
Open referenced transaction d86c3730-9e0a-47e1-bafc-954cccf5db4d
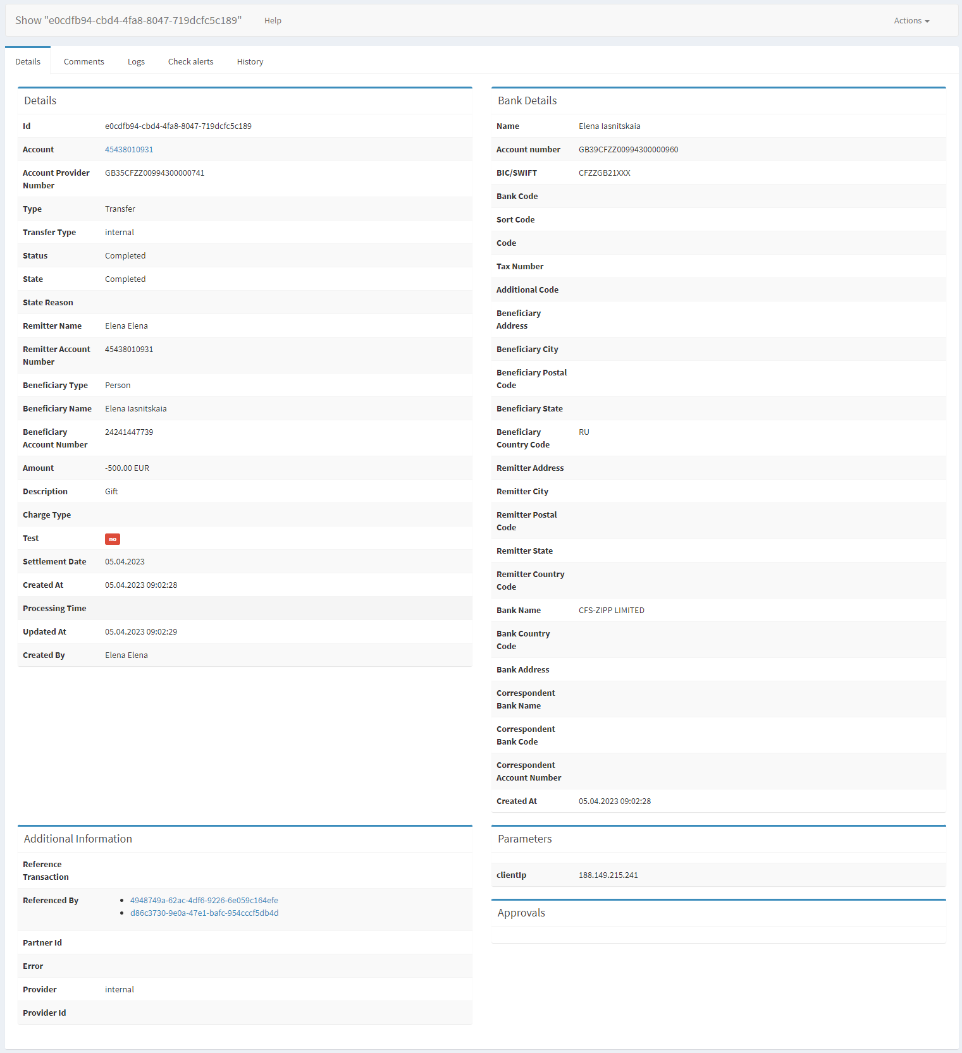204,913
